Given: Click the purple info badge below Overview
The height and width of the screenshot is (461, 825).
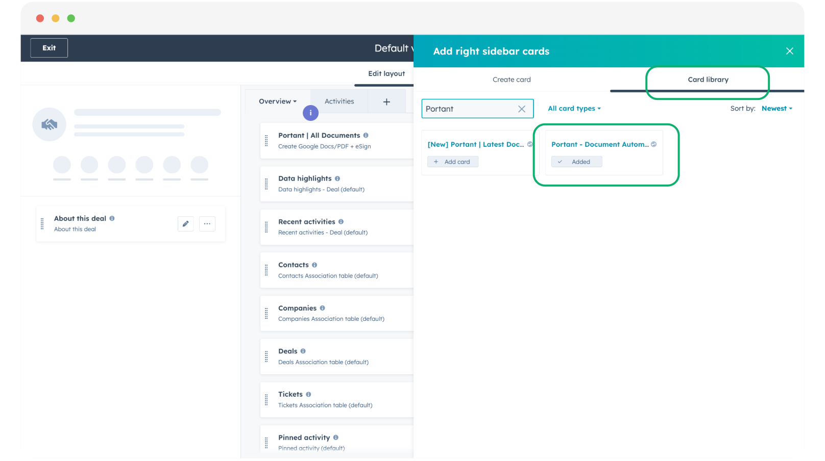Looking at the screenshot, I should [310, 113].
